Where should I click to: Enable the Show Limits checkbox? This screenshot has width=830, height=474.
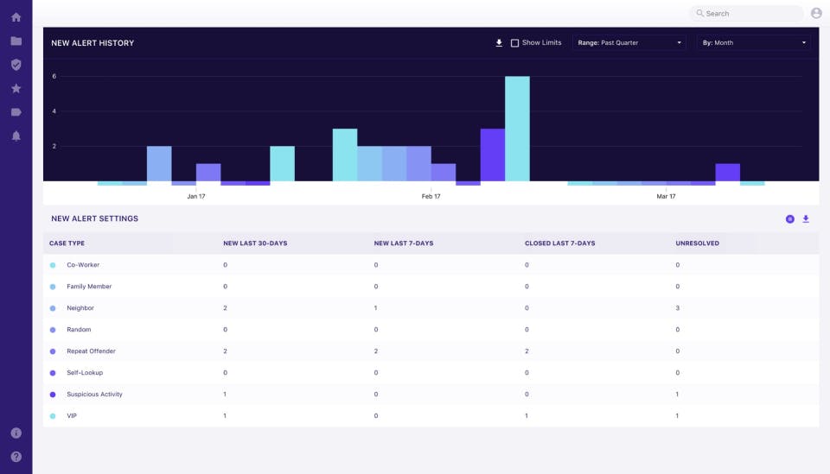tap(515, 43)
